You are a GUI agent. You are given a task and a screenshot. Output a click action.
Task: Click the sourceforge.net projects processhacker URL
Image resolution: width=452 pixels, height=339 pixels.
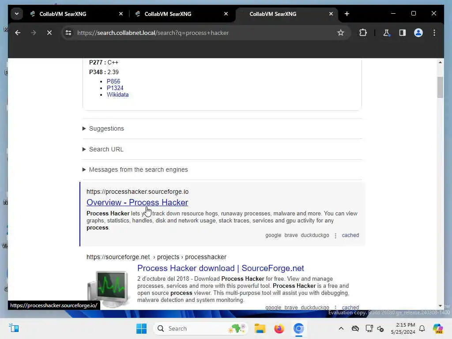(x=156, y=257)
